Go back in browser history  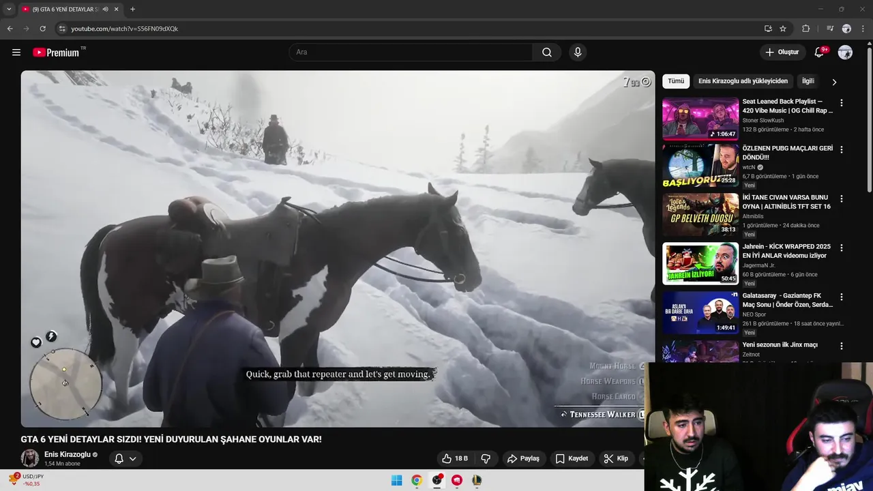point(10,29)
